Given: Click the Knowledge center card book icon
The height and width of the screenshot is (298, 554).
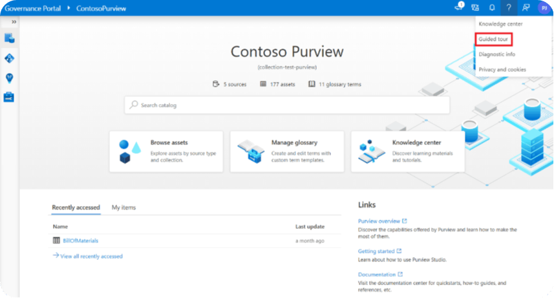Looking at the screenshot, I should click(371, 151).
